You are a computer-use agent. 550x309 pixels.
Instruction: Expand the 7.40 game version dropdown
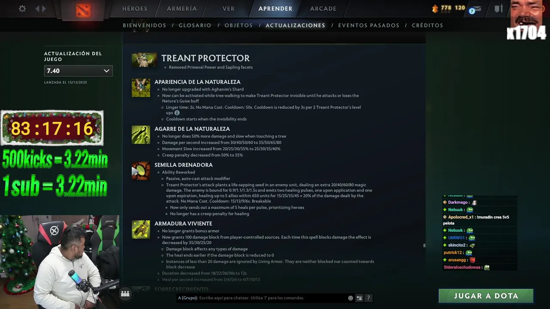(x=78, y=71)
